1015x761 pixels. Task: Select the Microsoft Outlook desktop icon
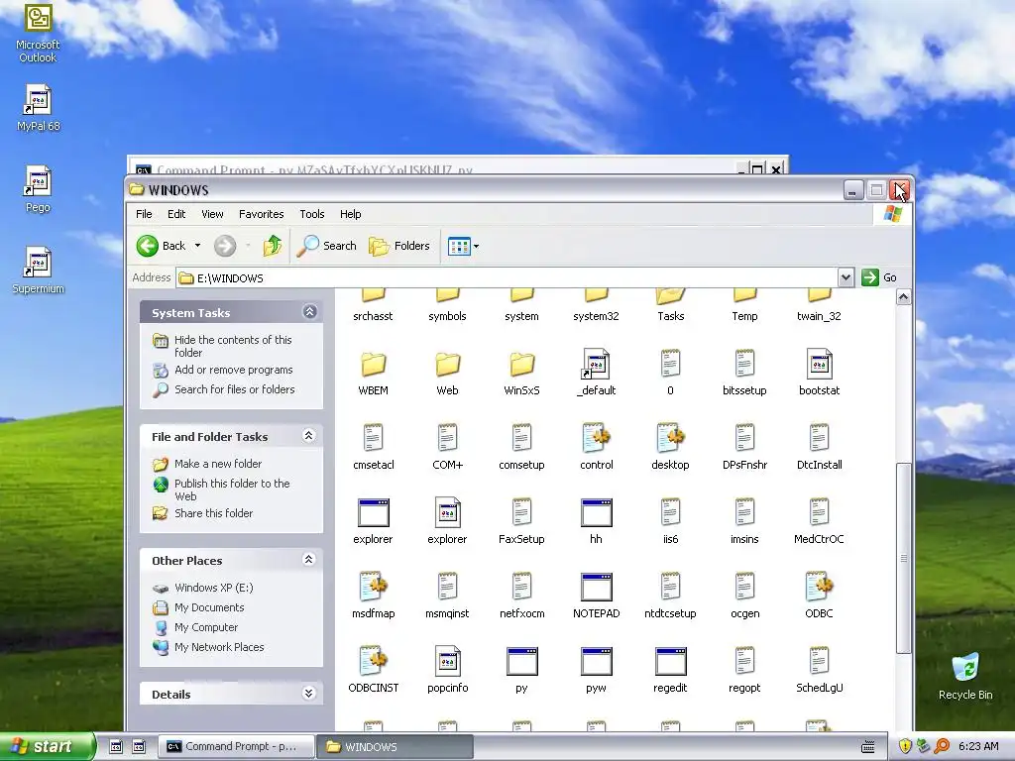pyautogui.click(x=38, y=34)
